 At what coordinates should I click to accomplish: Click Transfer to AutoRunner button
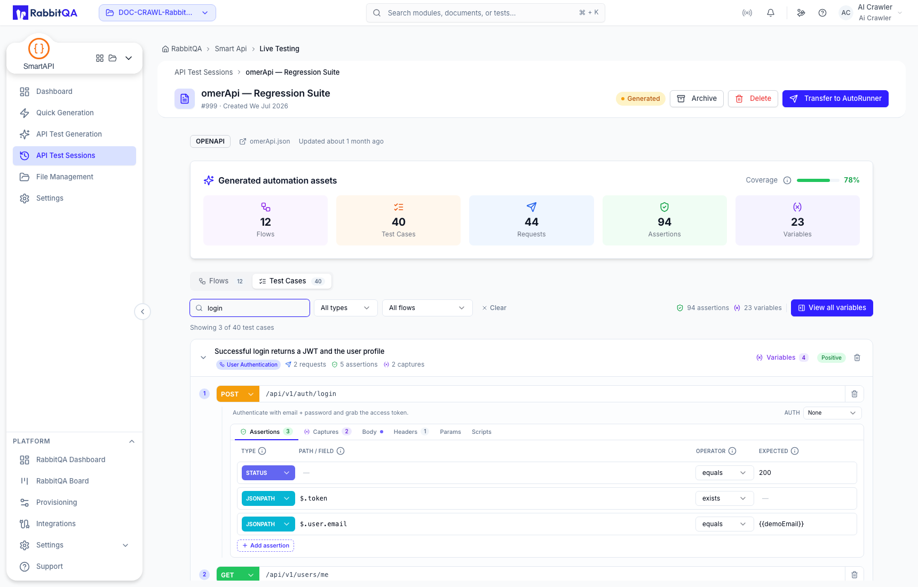tap(835, 99)
